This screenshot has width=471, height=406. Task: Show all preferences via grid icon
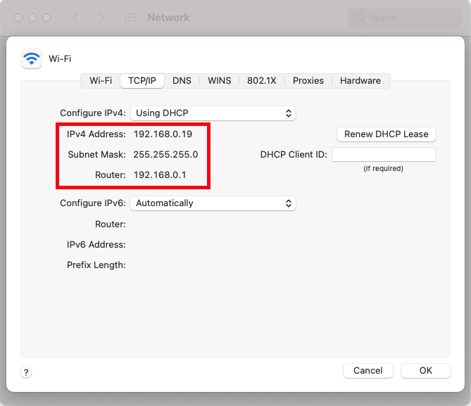point(130,18)
